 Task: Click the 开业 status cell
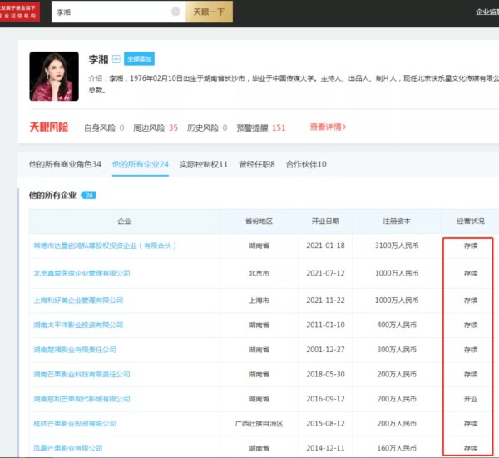471,399
